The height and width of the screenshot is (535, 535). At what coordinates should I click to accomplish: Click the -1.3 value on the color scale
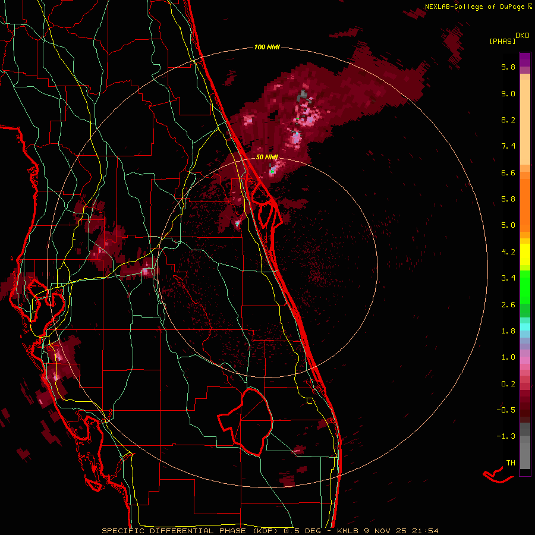(506, 436)
